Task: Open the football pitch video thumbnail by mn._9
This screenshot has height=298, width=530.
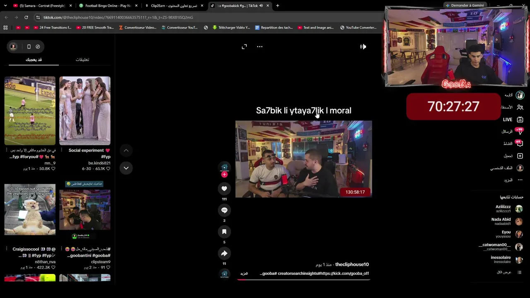Action: coord(30,111)
